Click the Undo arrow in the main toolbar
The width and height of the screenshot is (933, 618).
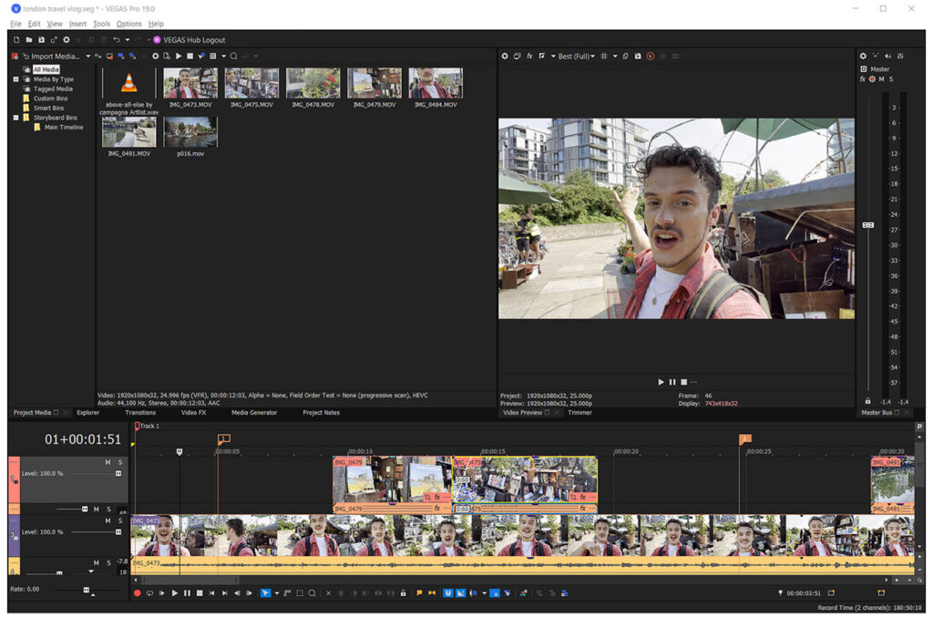[116, 40]
